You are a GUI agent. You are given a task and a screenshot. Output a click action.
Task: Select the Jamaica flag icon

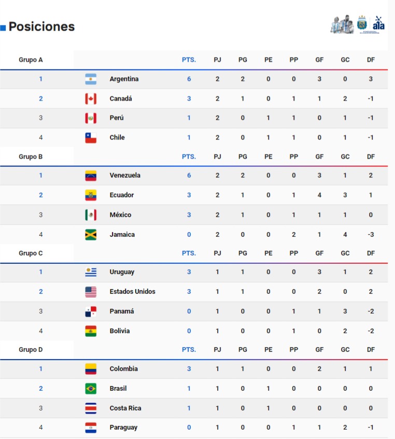pyautogui.click(x=91, y=235)
